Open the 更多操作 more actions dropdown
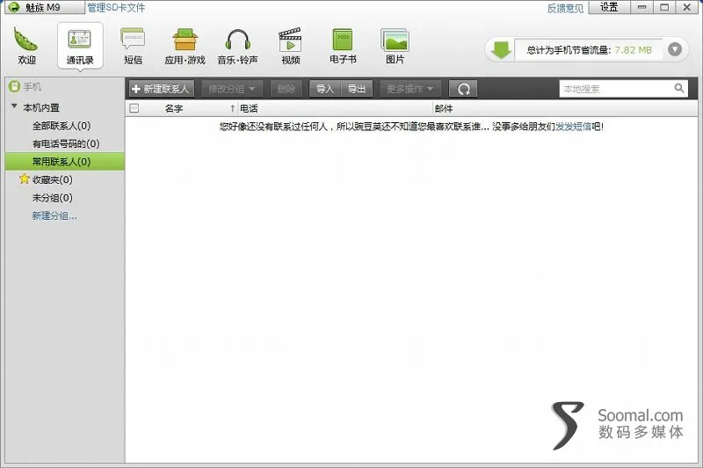Image resolution: width=703 pixels, height=468 pixels. pos(409,89)
